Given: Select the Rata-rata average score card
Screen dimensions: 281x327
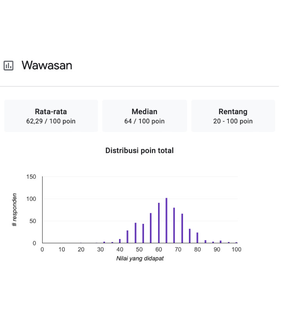Looking at the screenshot, I should click(51, 116).
